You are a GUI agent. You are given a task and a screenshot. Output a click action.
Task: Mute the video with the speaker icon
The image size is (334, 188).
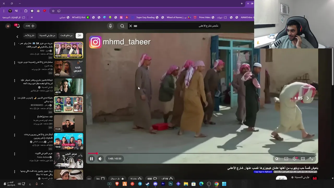pos(100,158)
